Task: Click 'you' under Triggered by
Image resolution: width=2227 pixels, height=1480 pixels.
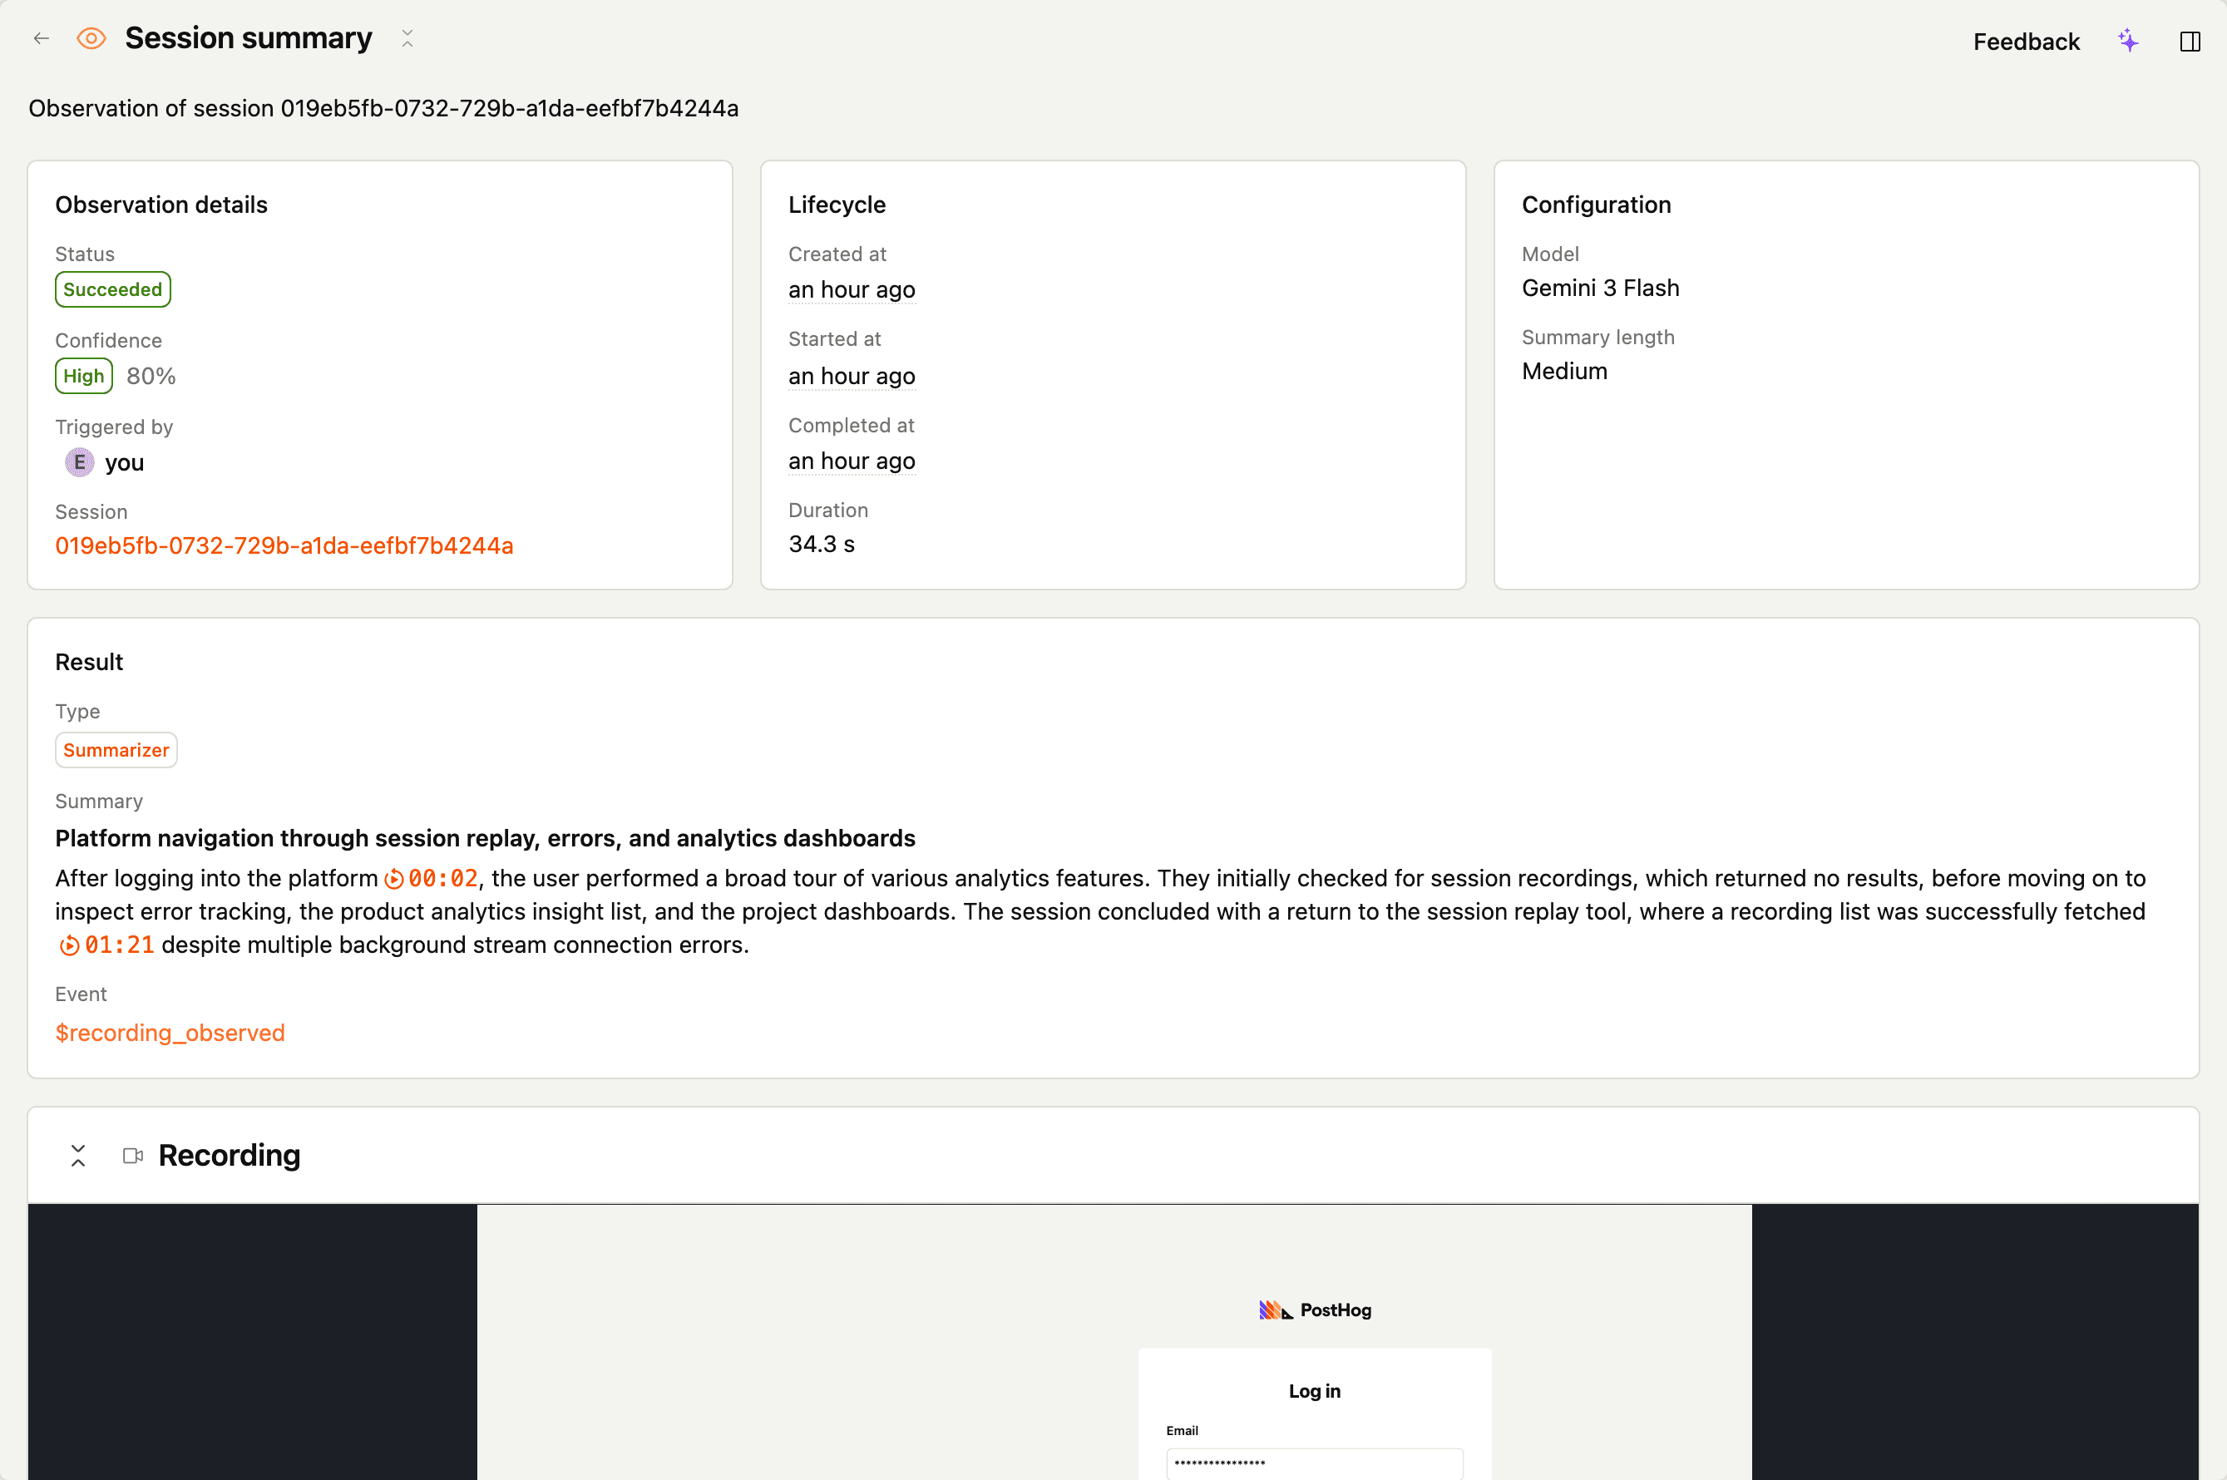Action: [125, 462]
